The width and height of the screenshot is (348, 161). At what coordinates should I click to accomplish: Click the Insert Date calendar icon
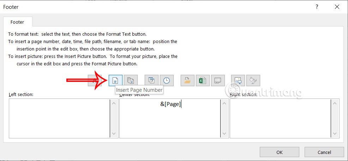tap(152, 80)
